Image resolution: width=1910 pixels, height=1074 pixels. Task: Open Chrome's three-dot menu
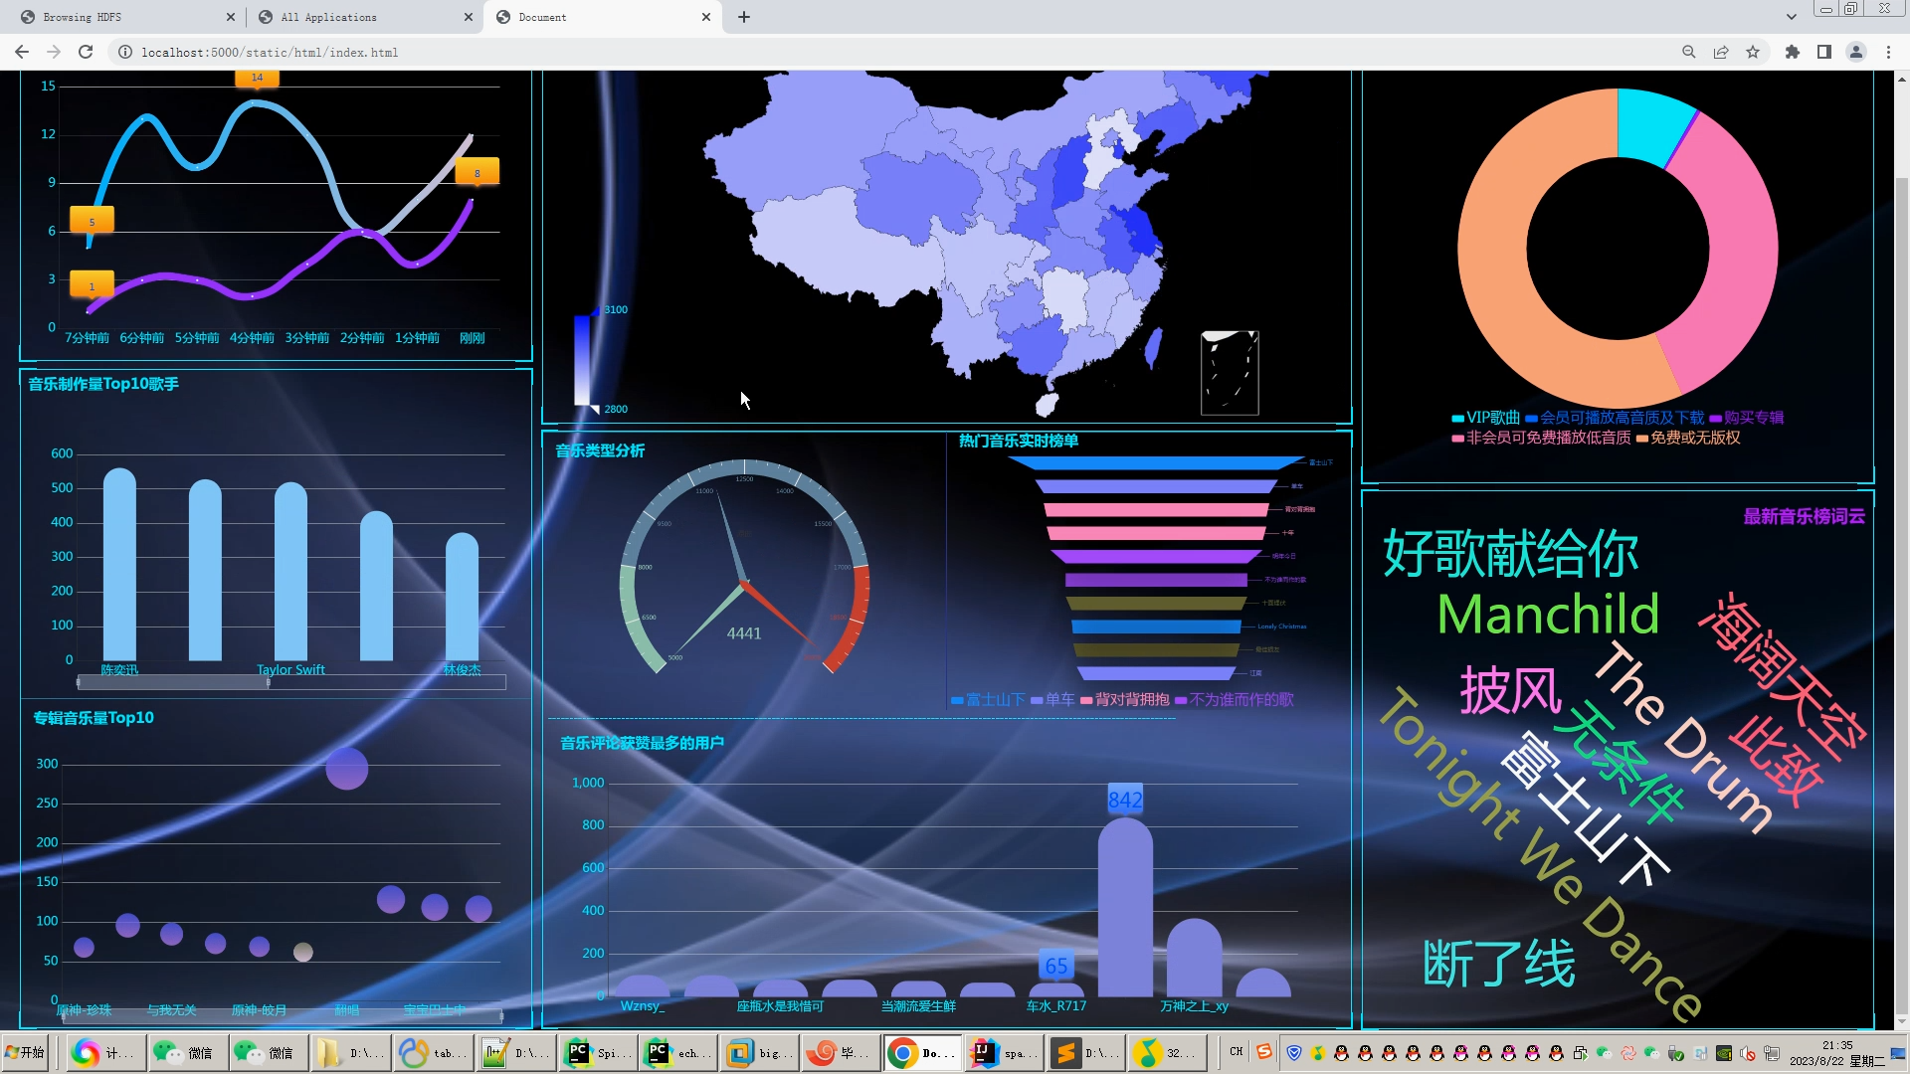1888,52
